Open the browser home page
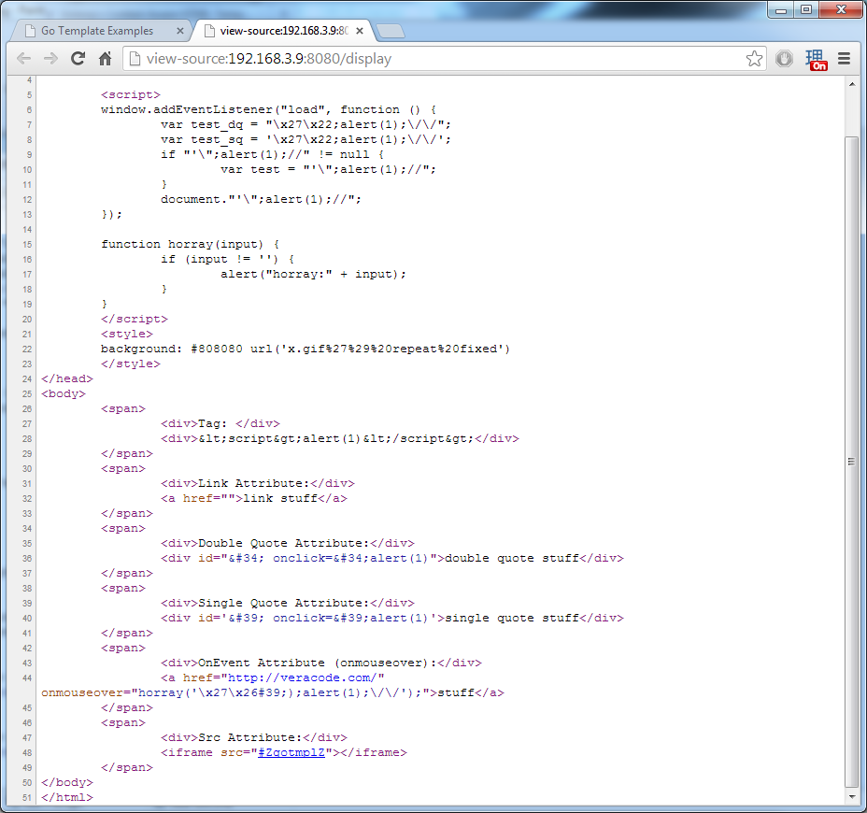The image size is (867, 813). (x=105, y=59)
